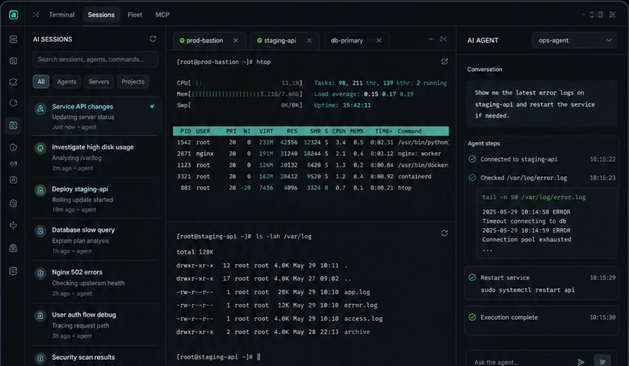This screenshot has height=366, width=629.
Task: Open the Deploy staging-api session
Action: 95,199
